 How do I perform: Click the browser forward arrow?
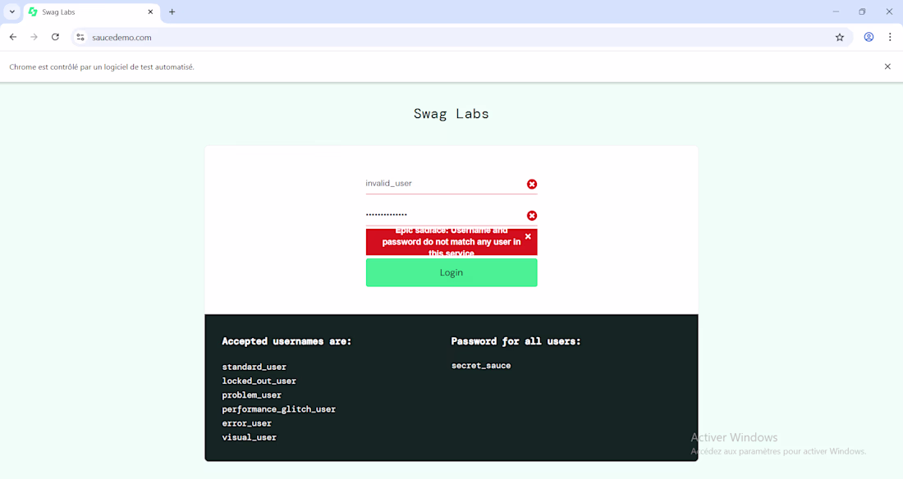(34, 37)
